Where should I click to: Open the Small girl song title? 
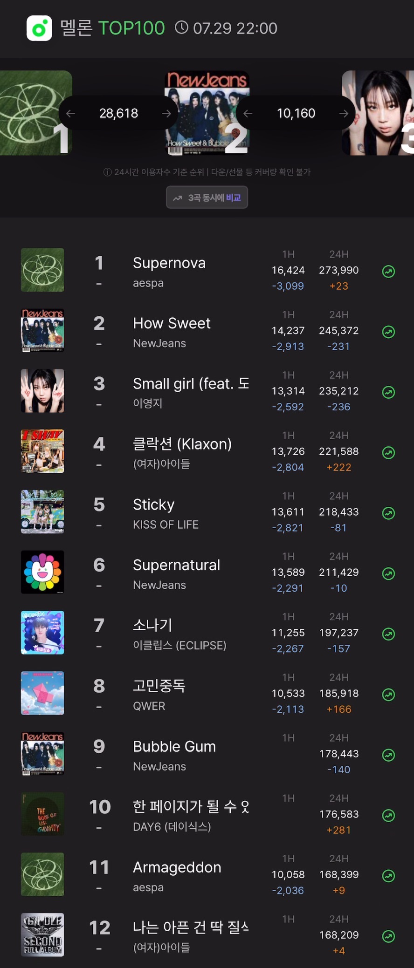191,383
